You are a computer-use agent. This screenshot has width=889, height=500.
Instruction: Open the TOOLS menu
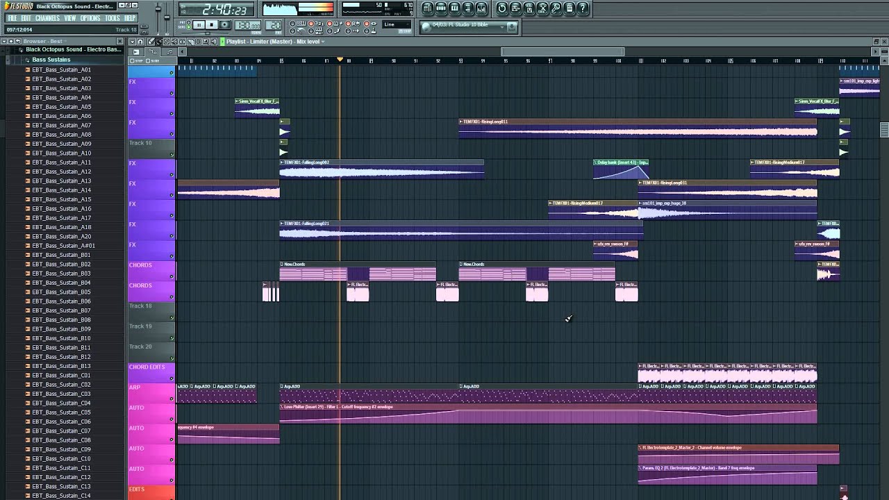coord(113,18)
